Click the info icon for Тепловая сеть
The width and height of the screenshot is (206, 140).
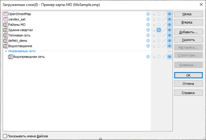(x=159, y=35)
